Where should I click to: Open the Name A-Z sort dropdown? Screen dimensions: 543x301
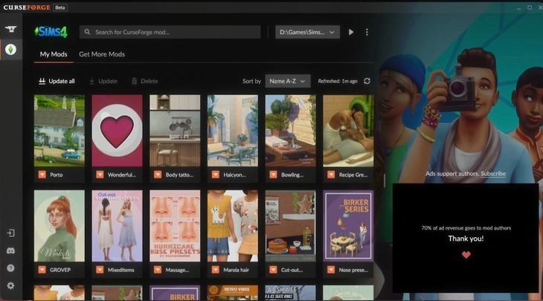[288, 81]
